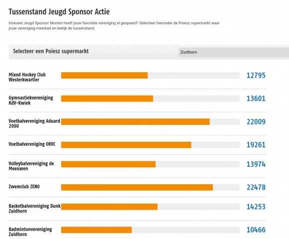Click the Voetbalvereniging Aduard 2000 name
The height and width of the screenshot is (239, 289).
point(34,123)
